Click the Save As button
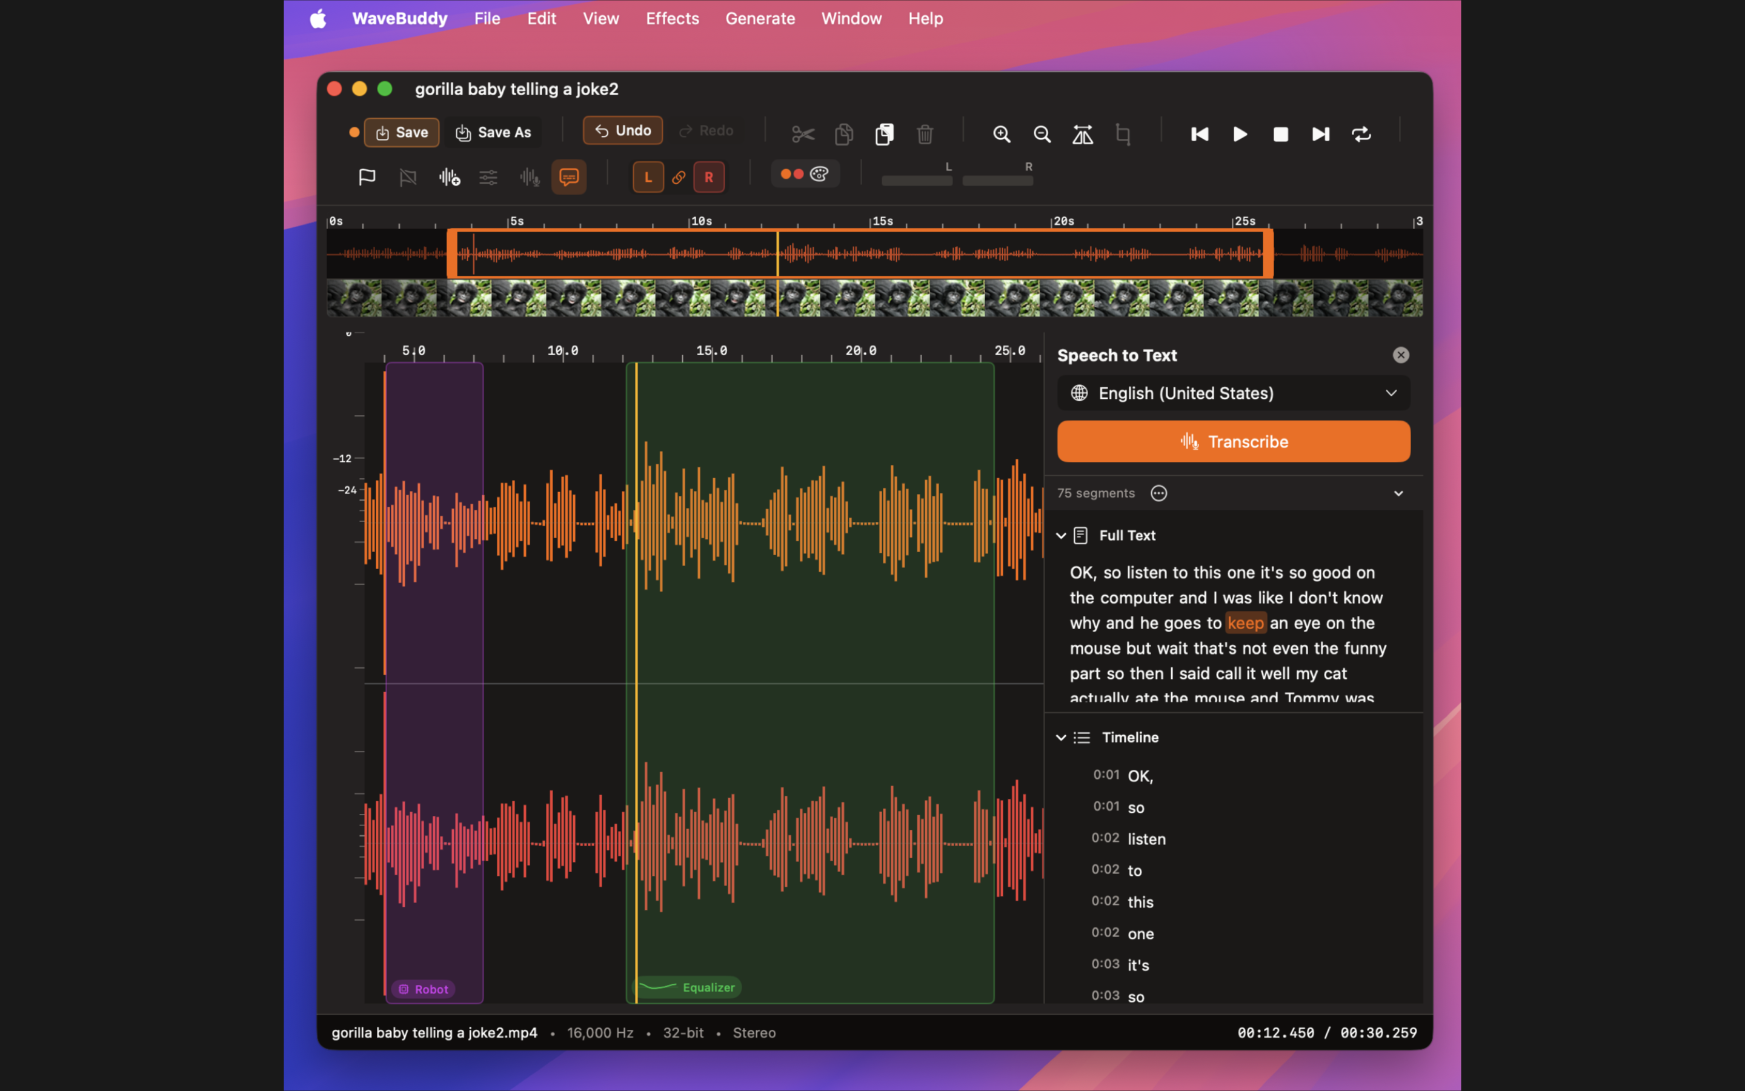 point(493,133)
